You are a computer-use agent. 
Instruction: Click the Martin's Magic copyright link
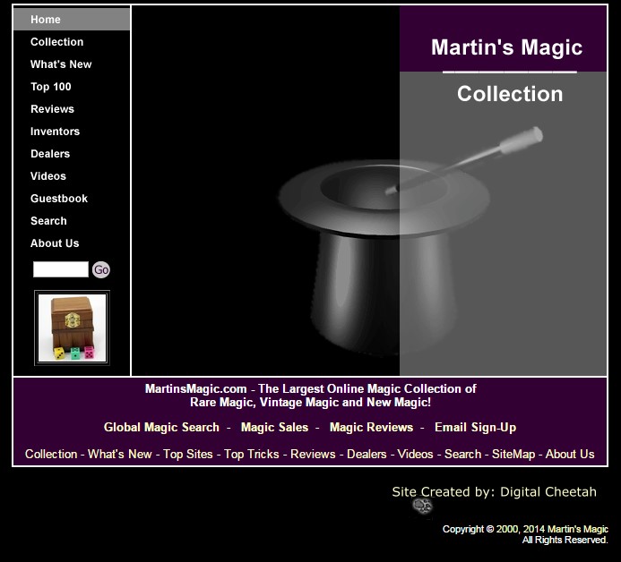click(578, 529)
